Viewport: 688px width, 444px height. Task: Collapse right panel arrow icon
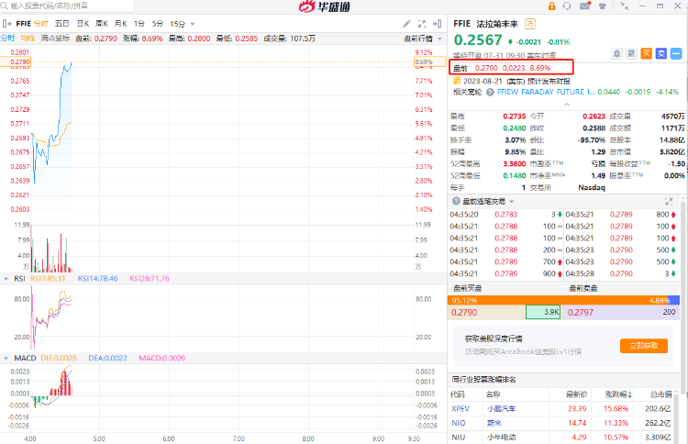438,24
